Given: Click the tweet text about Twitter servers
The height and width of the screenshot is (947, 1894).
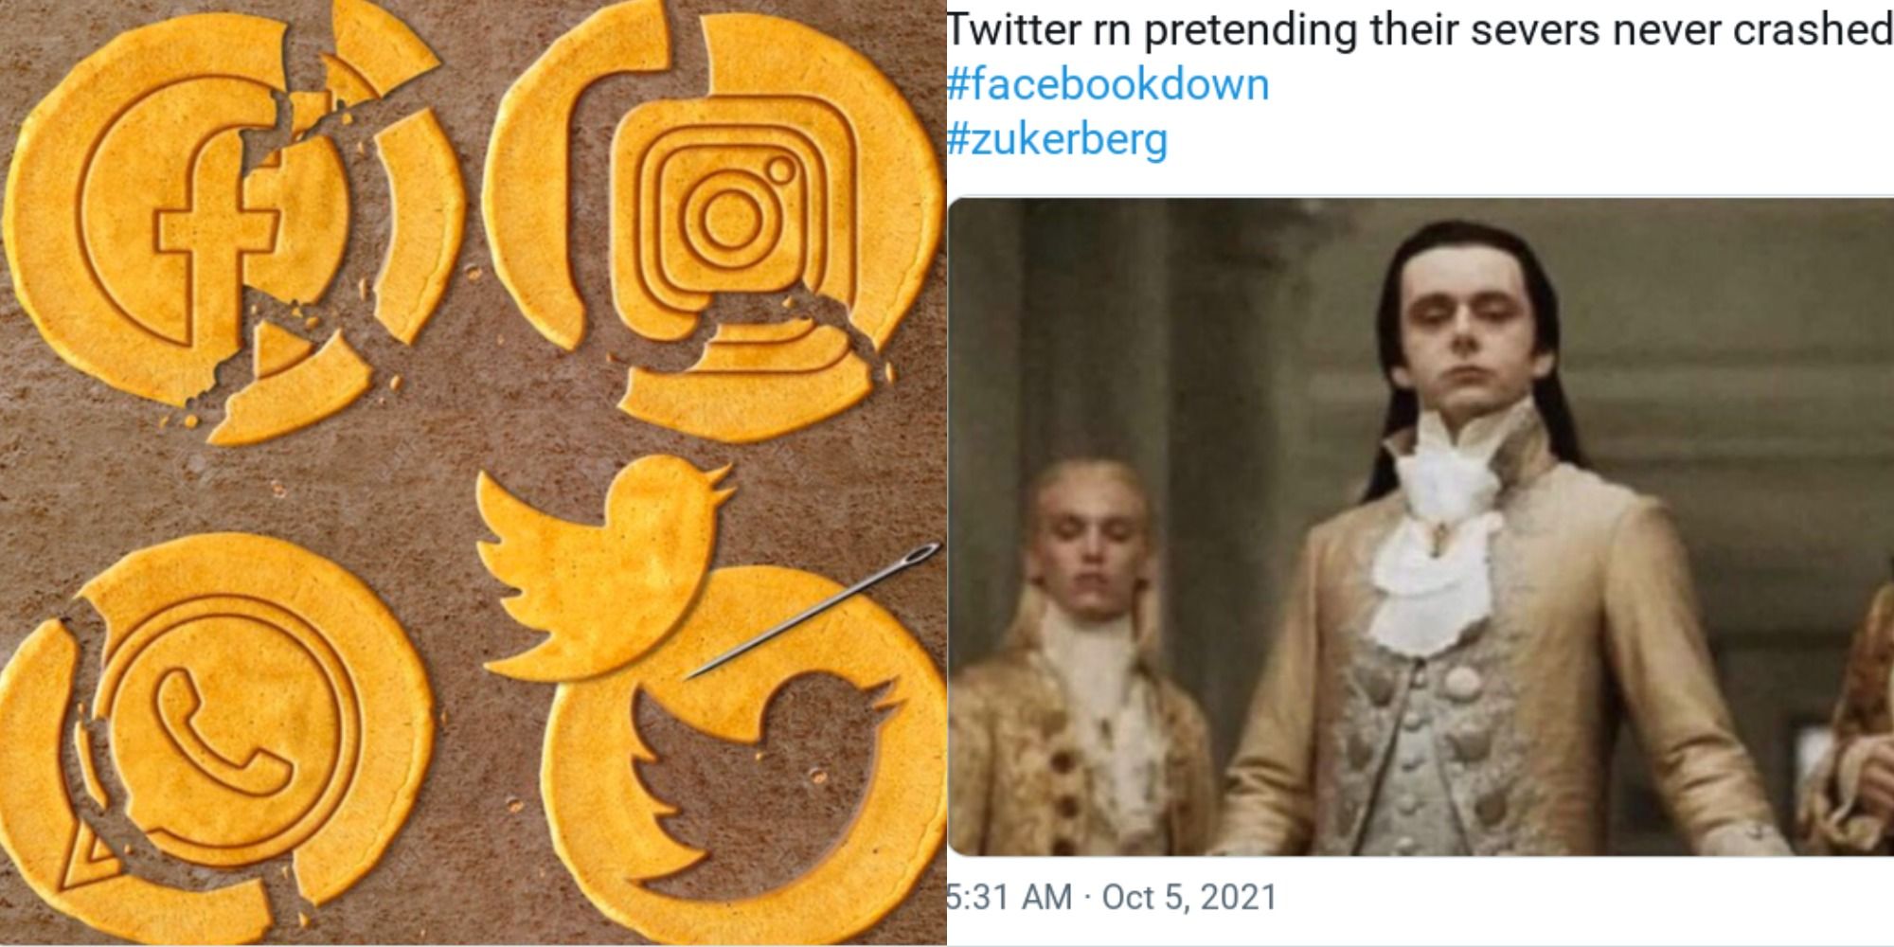Looking at the screenshot, I should [1420, 30].
